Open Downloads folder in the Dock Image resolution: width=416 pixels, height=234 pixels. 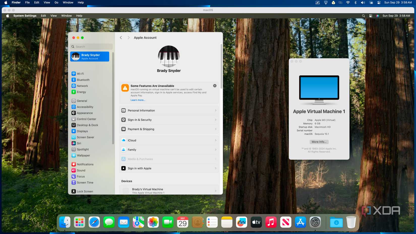click(336, 222)
